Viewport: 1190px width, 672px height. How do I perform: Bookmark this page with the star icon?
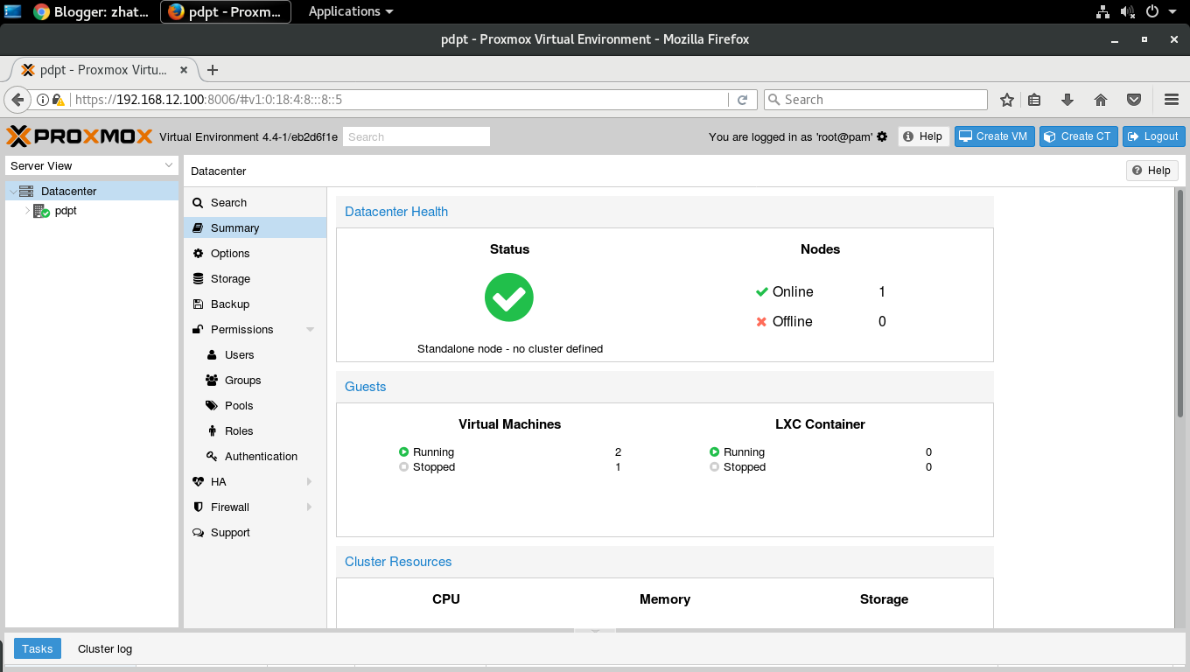point(1007,100)
